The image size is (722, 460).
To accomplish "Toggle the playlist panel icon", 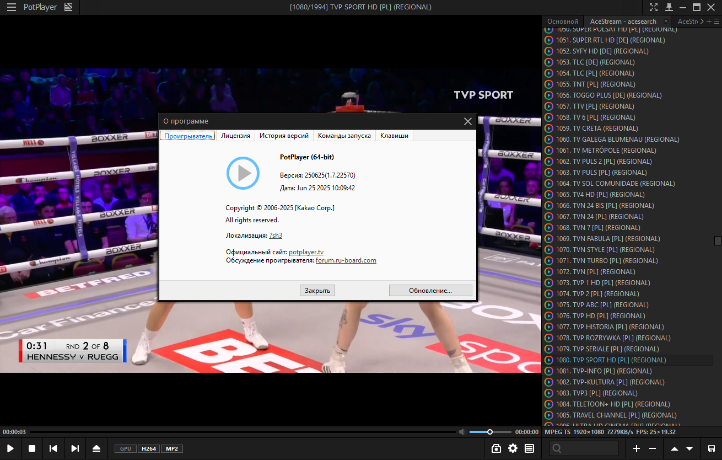I will [530, 448].
